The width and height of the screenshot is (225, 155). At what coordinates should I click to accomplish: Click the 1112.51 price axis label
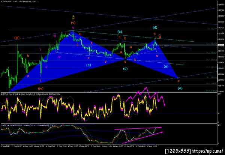tap(221, 57)
